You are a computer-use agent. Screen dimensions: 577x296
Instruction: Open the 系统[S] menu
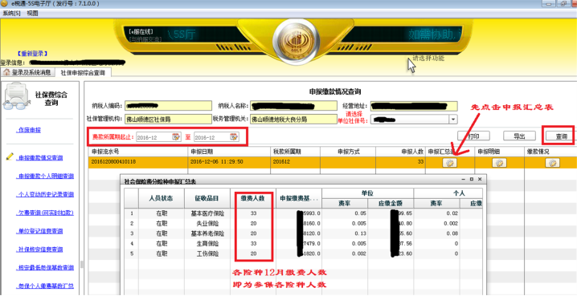pos(12,13)
